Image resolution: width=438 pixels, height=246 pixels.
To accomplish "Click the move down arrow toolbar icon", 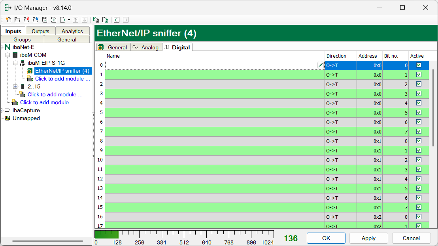I will [x=84, y=20].
